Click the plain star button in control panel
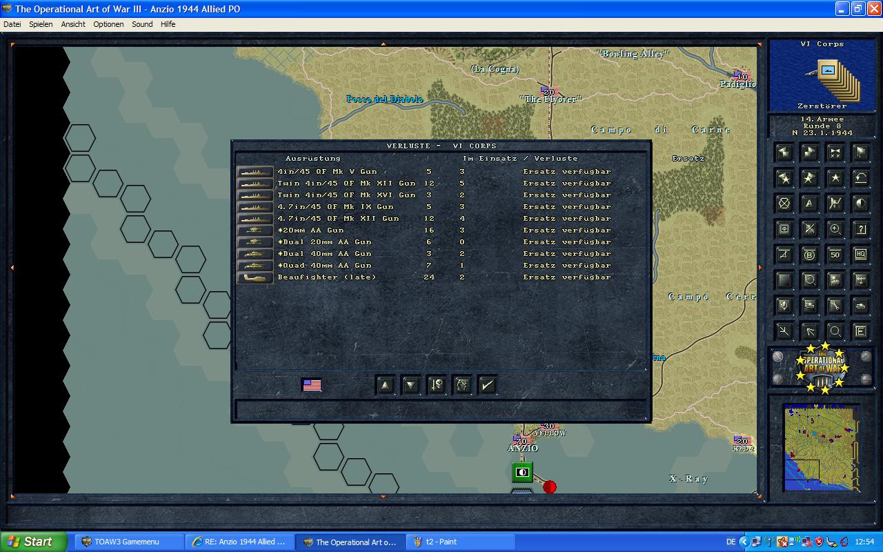This screenshot has height=552, width=883. pos(835,178)
